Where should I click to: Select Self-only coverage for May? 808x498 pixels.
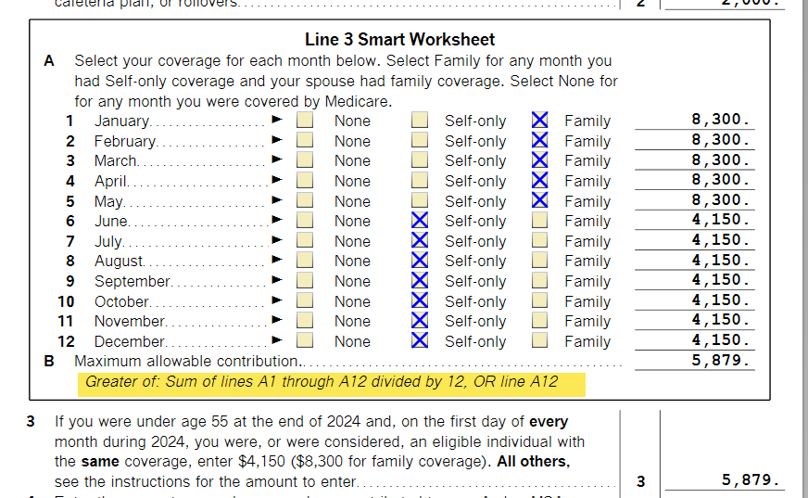[420, 201]
